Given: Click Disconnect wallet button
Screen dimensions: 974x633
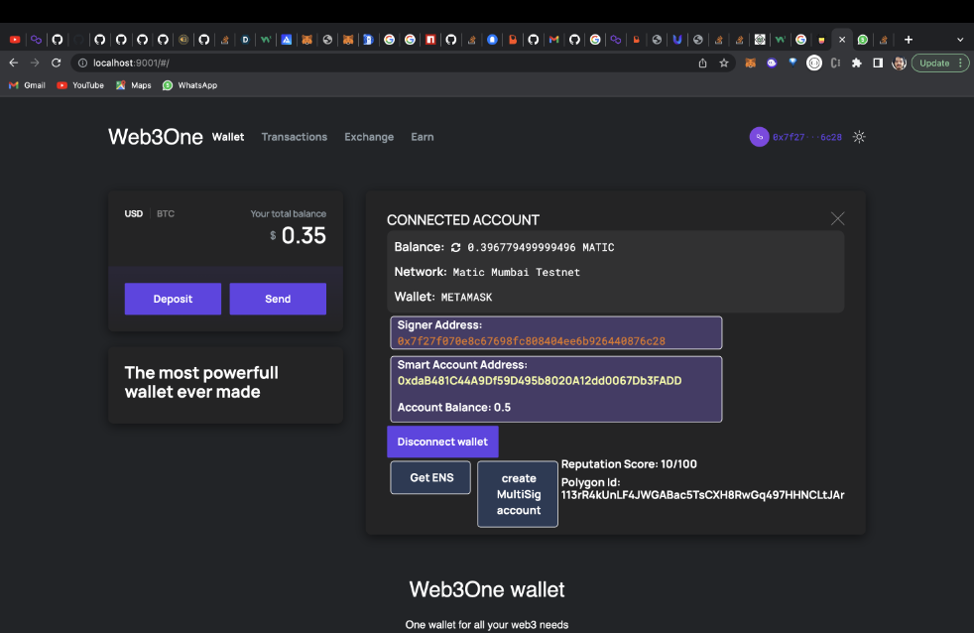Looking at the screenshot, I should tap(442, 442).
